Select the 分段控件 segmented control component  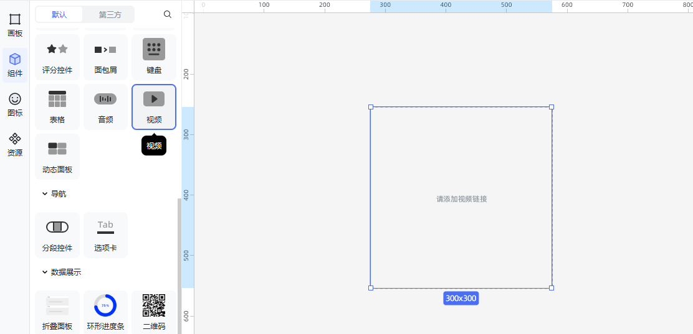(x=57, y=235)
